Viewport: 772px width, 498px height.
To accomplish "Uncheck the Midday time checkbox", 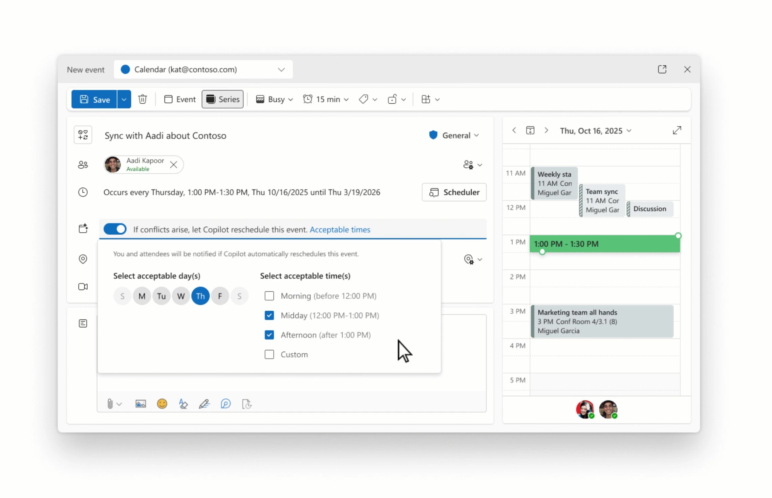I will pos(269,315).
